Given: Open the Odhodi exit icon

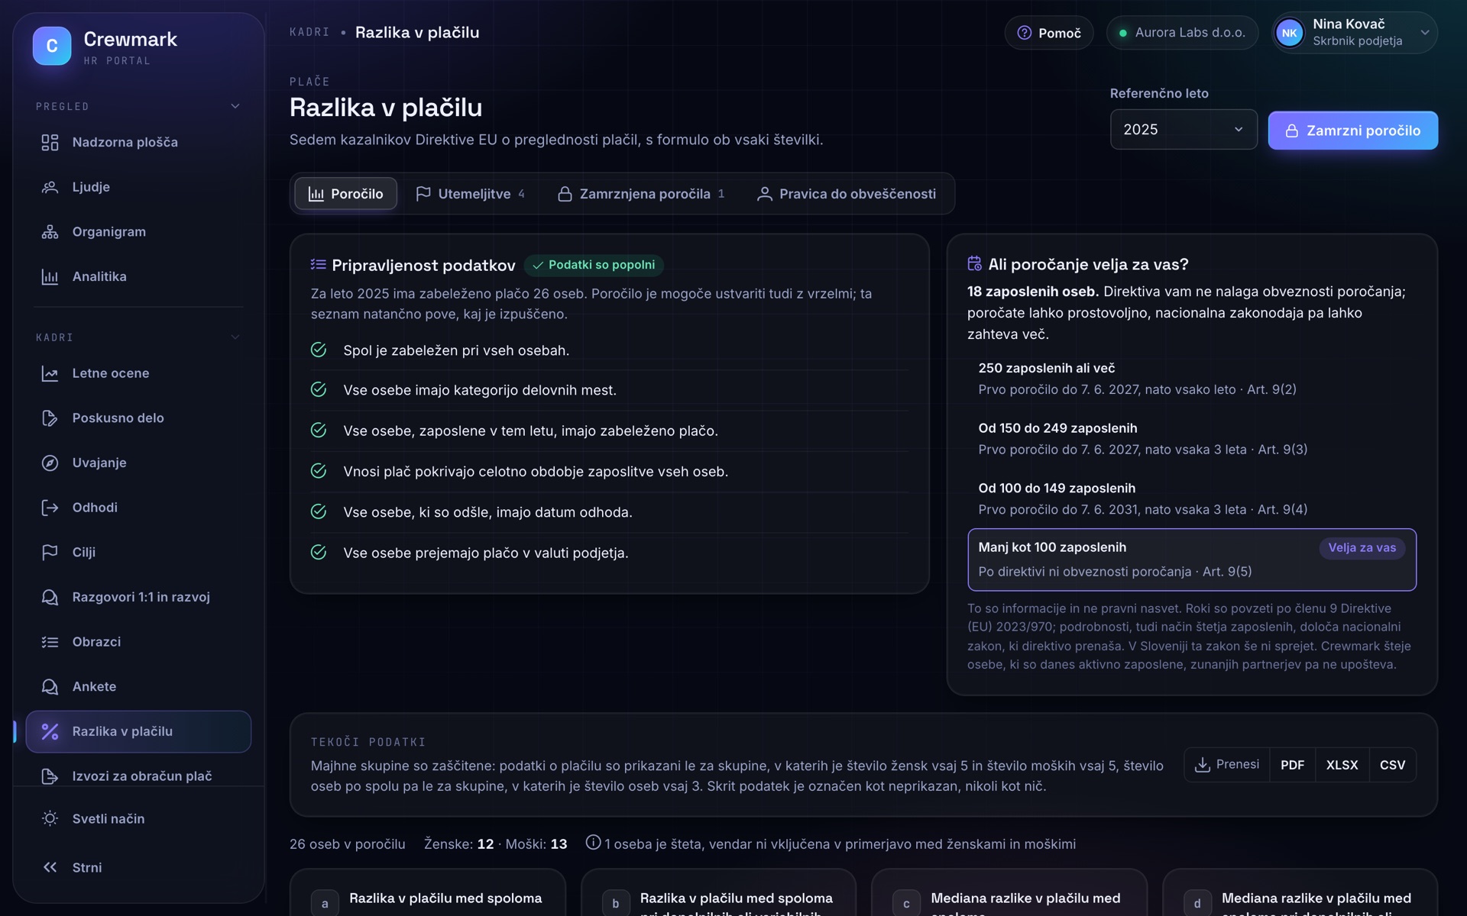Looking at the screenshot, I should coord(50,508).
